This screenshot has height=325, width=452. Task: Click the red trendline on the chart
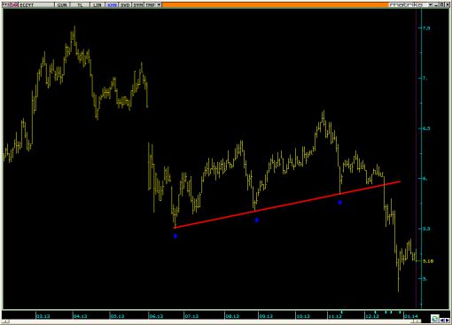coord(287,205)
